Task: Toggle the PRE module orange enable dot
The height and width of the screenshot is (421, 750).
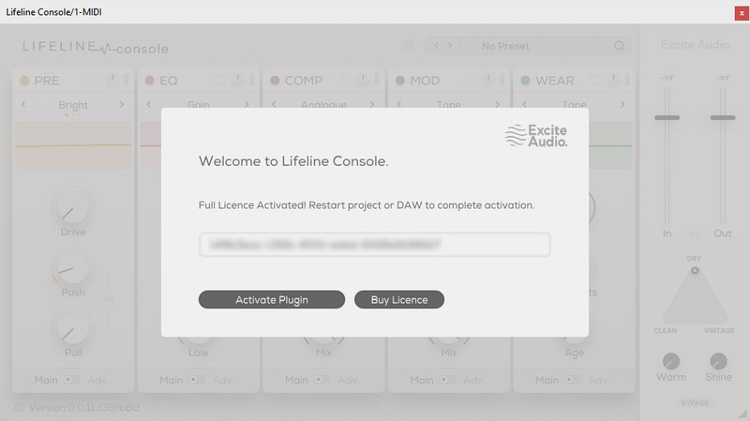Action: click(24, 81)
